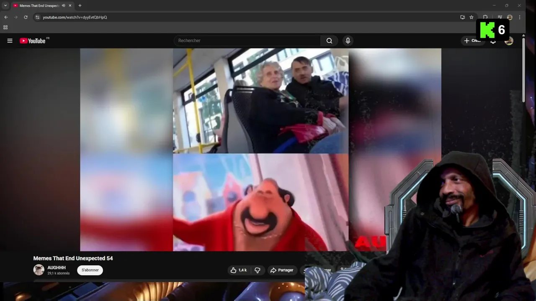
Task: Dislike the video with thumbs down
Action: [x=258, y=270]
